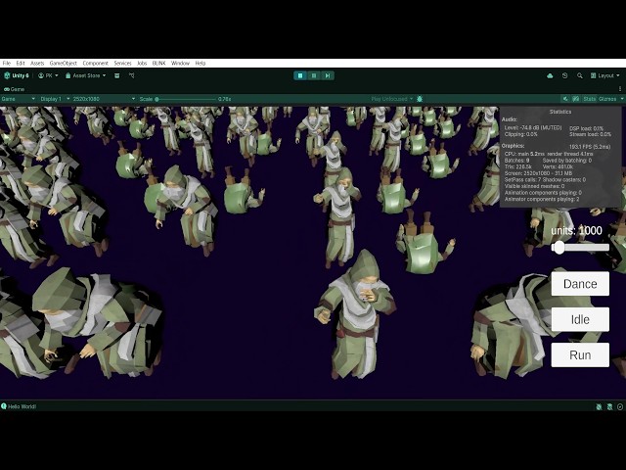This screenshot has height=470, width=626.
Task: Toggle the Shortcuts icon next to Stats
Action: [x=576, y=99]
